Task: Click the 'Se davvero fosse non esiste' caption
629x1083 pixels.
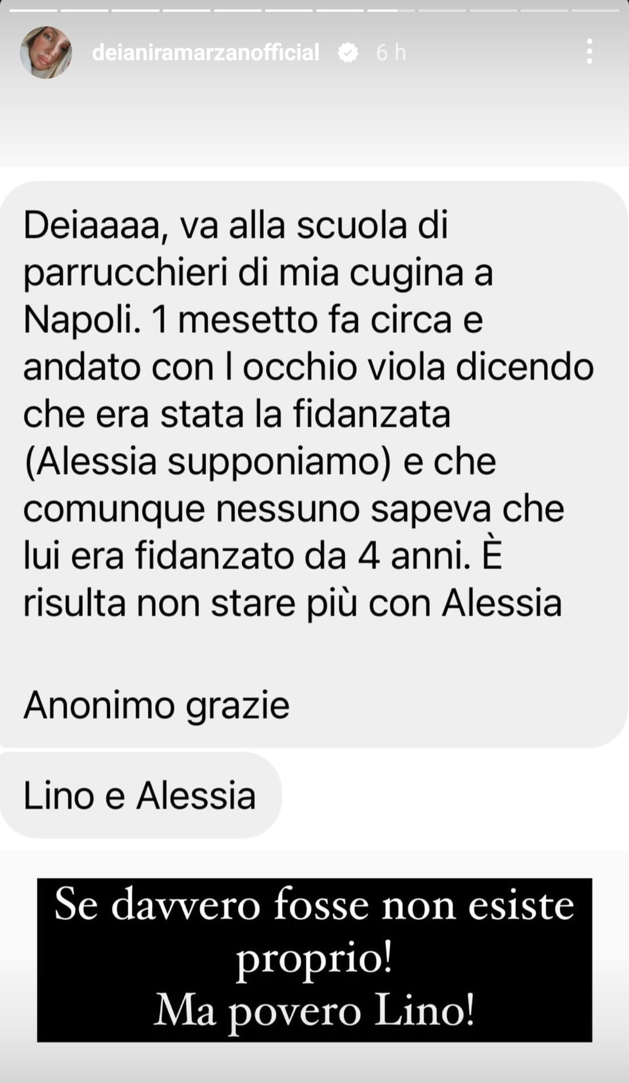Action: [x=314, y=905]
